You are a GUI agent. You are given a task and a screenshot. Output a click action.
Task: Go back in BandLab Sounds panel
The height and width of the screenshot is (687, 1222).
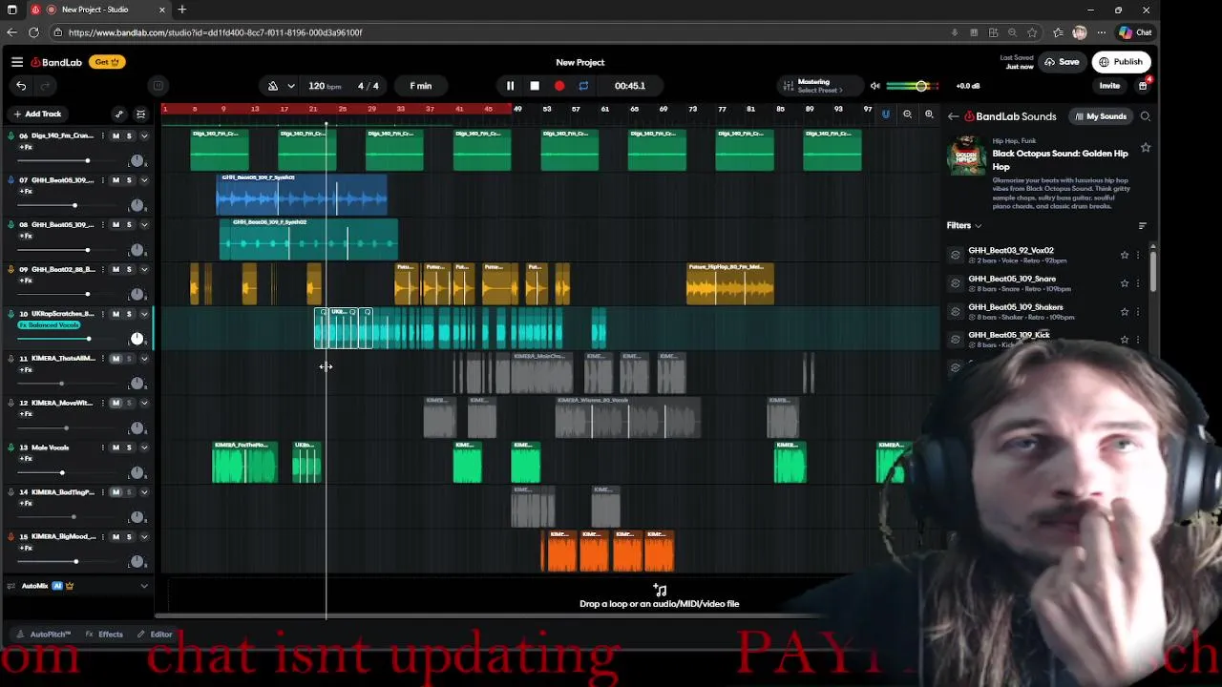(953, 116)
